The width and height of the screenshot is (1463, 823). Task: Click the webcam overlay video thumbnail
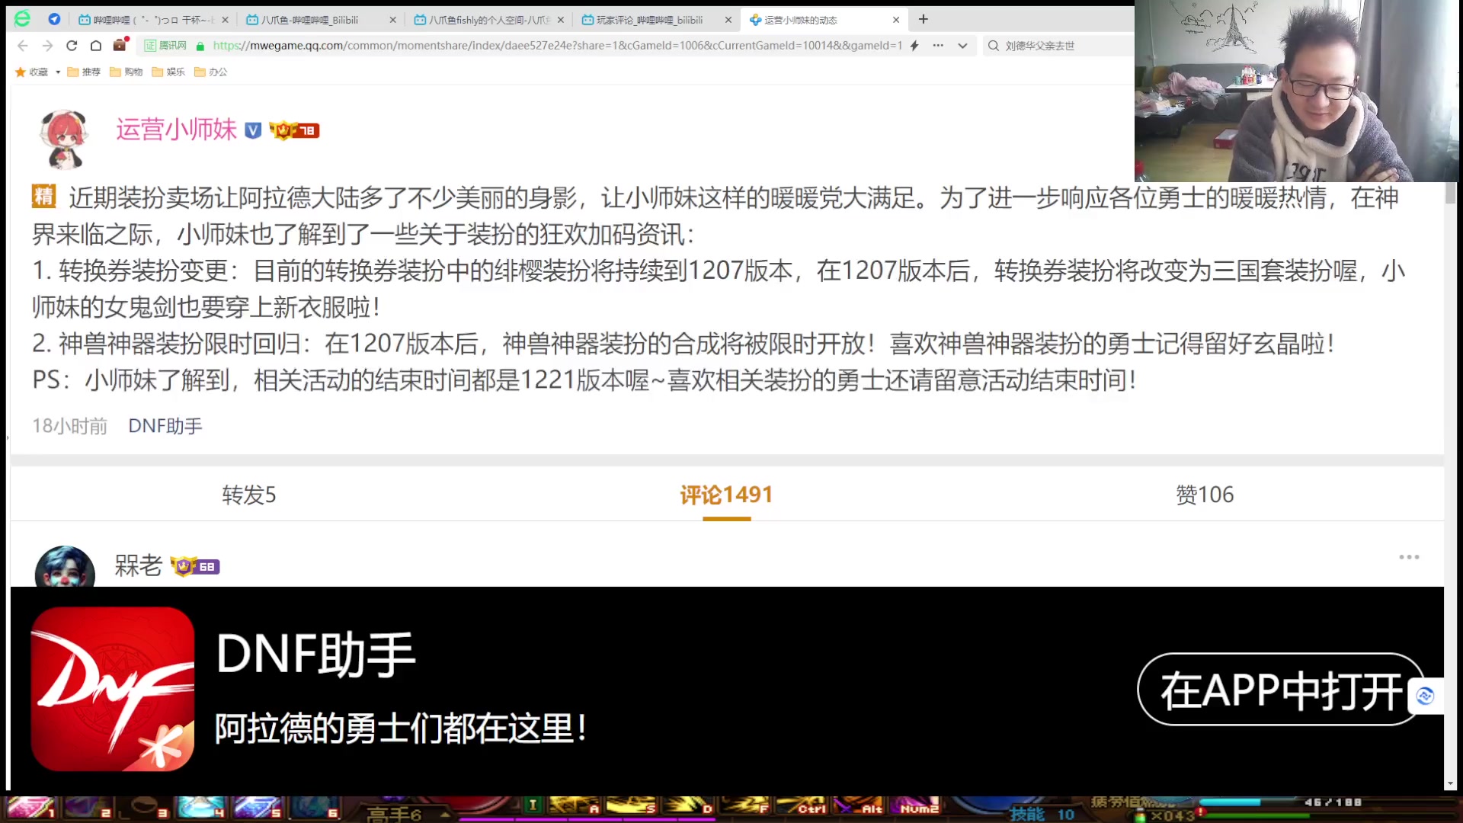coord(1297,91)
